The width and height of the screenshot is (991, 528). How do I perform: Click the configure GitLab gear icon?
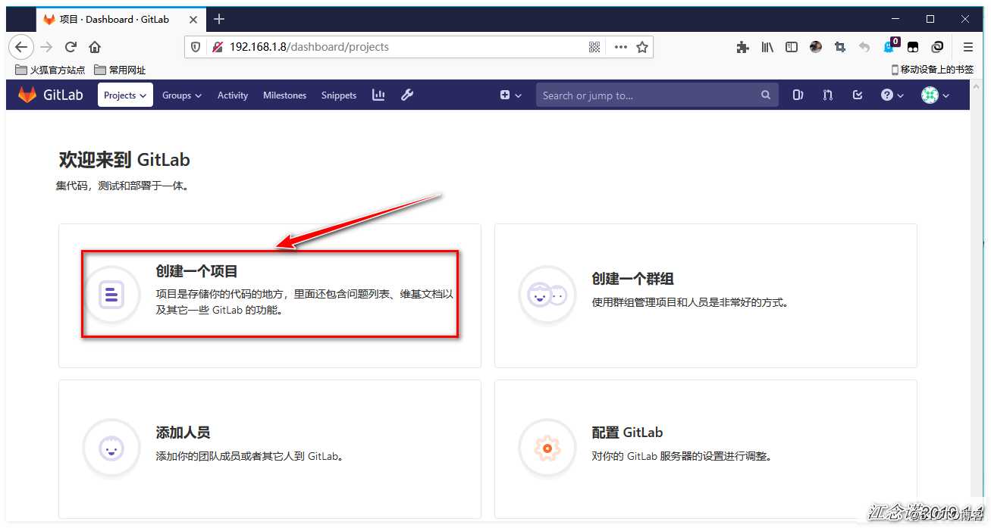point(546,448)
